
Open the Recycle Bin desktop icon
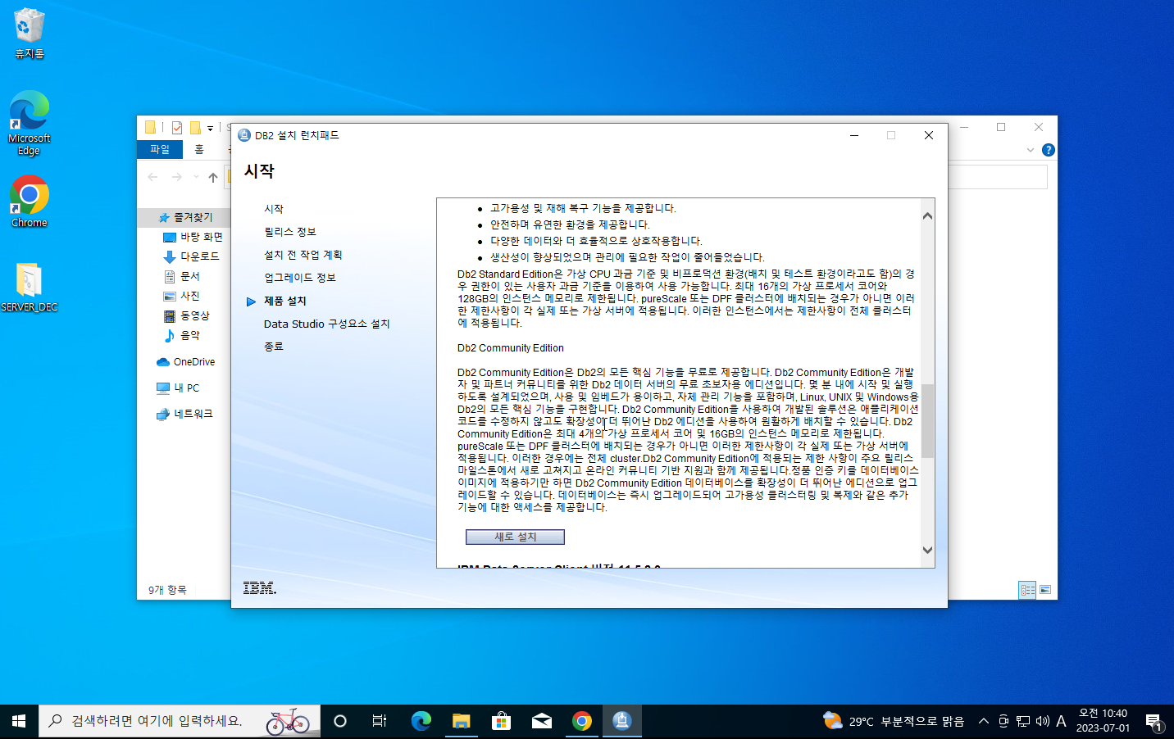click(x=30, y=34)
